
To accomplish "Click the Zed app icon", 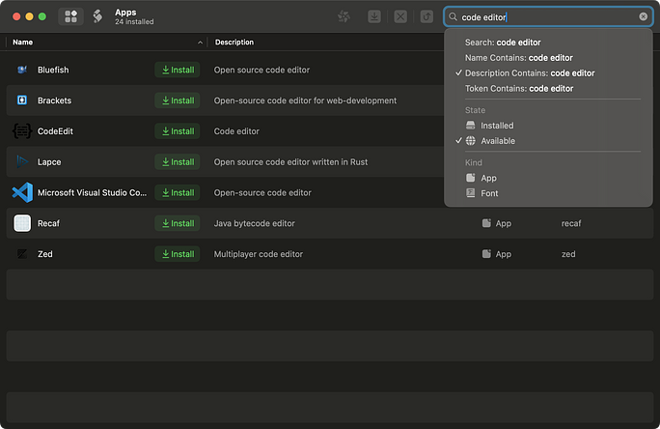I will coord(22,254).
